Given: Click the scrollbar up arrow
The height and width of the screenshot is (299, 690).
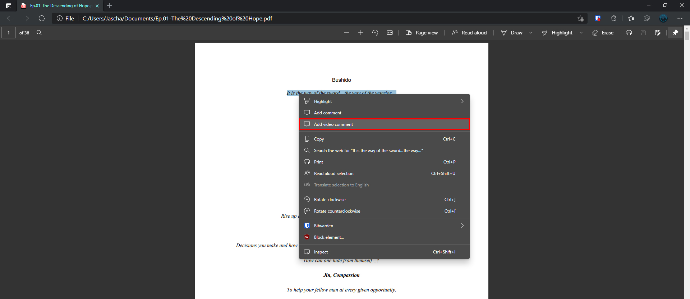Looking at the screenshot, I should (687, 28).
